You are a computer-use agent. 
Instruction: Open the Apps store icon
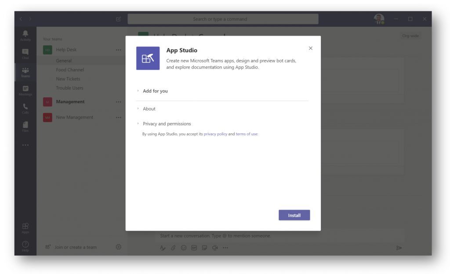pos(25,228)
